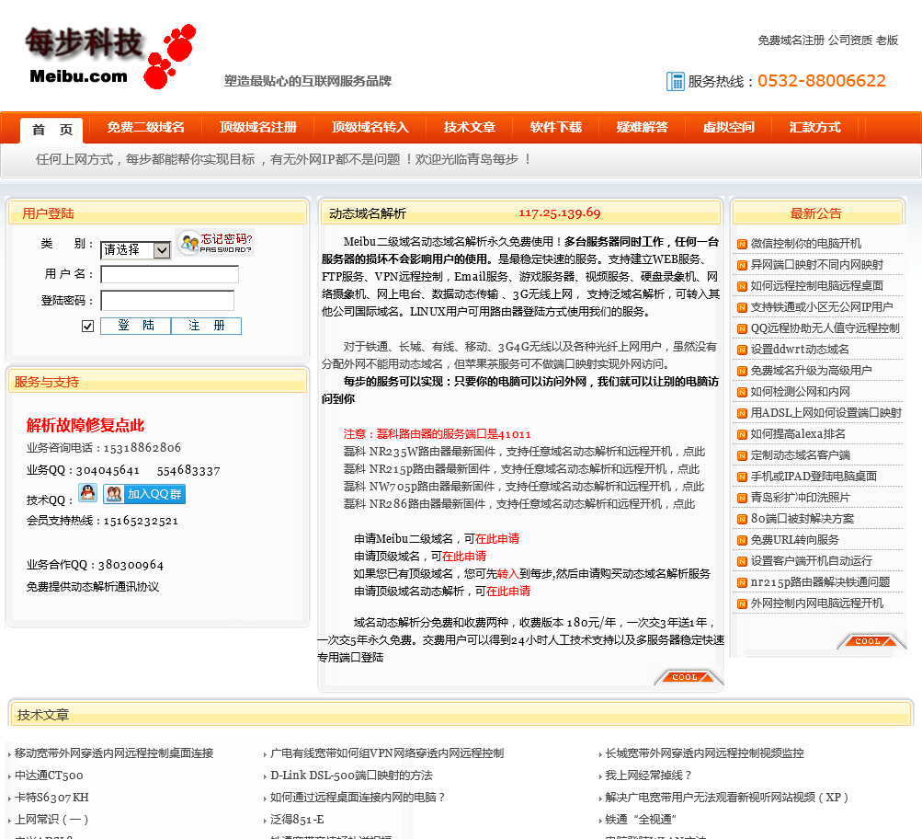Open article D-Link DSL-500端口映射的方法
The height and width of the screenshot is (839, 922).
point(351,776)
